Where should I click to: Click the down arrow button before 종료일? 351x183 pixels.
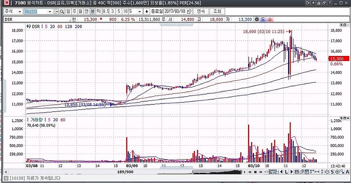[147, 11]
